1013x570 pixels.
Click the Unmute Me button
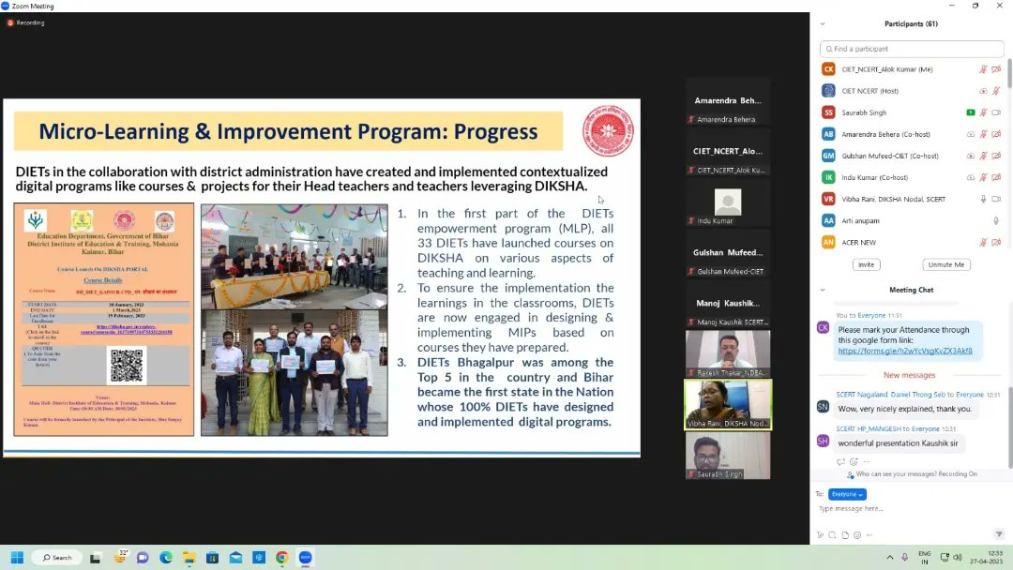pos(945,264)
